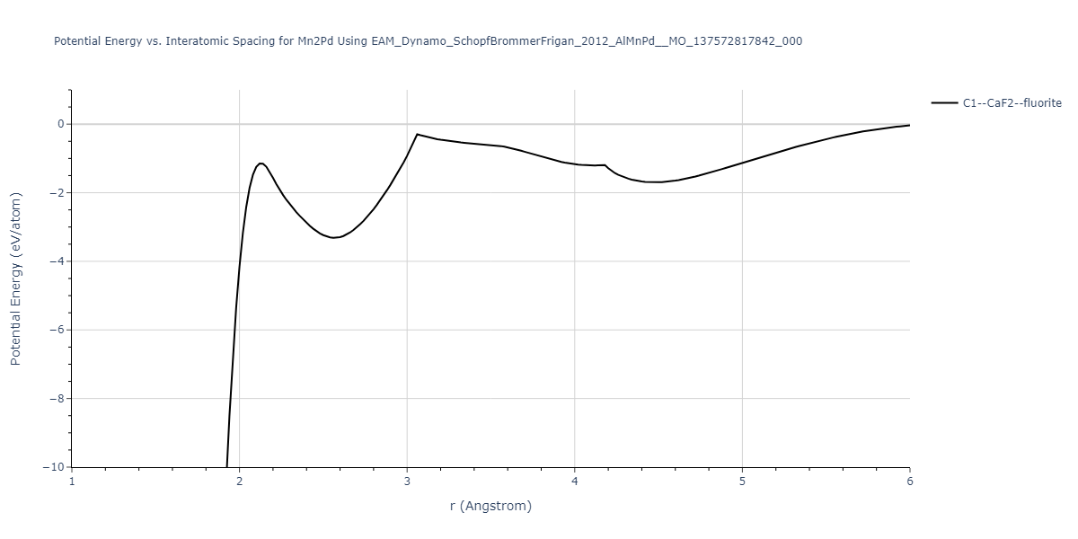Click y-axis tick label 0
The image size is (1078, 539).
60,124
